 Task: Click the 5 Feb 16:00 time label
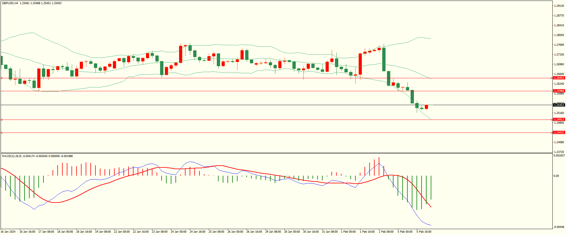click(x=424, y=232)
